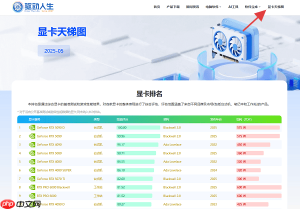
Task: Click the 性能评分 column header
Action: (122, 119)
